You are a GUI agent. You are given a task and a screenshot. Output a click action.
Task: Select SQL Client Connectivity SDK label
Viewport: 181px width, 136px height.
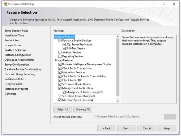(78, 96)
